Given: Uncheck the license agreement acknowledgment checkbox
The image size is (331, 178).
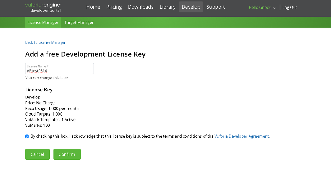Looking at the screenshot, I should [27, 136].
